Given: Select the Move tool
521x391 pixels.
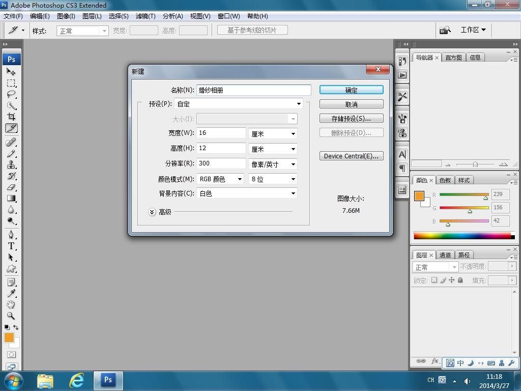Looking at the screenshot, I should [x=11, y=71].
